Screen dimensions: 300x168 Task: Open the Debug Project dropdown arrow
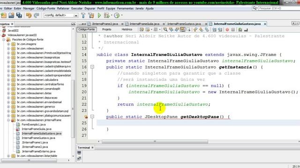pos(112,15)
